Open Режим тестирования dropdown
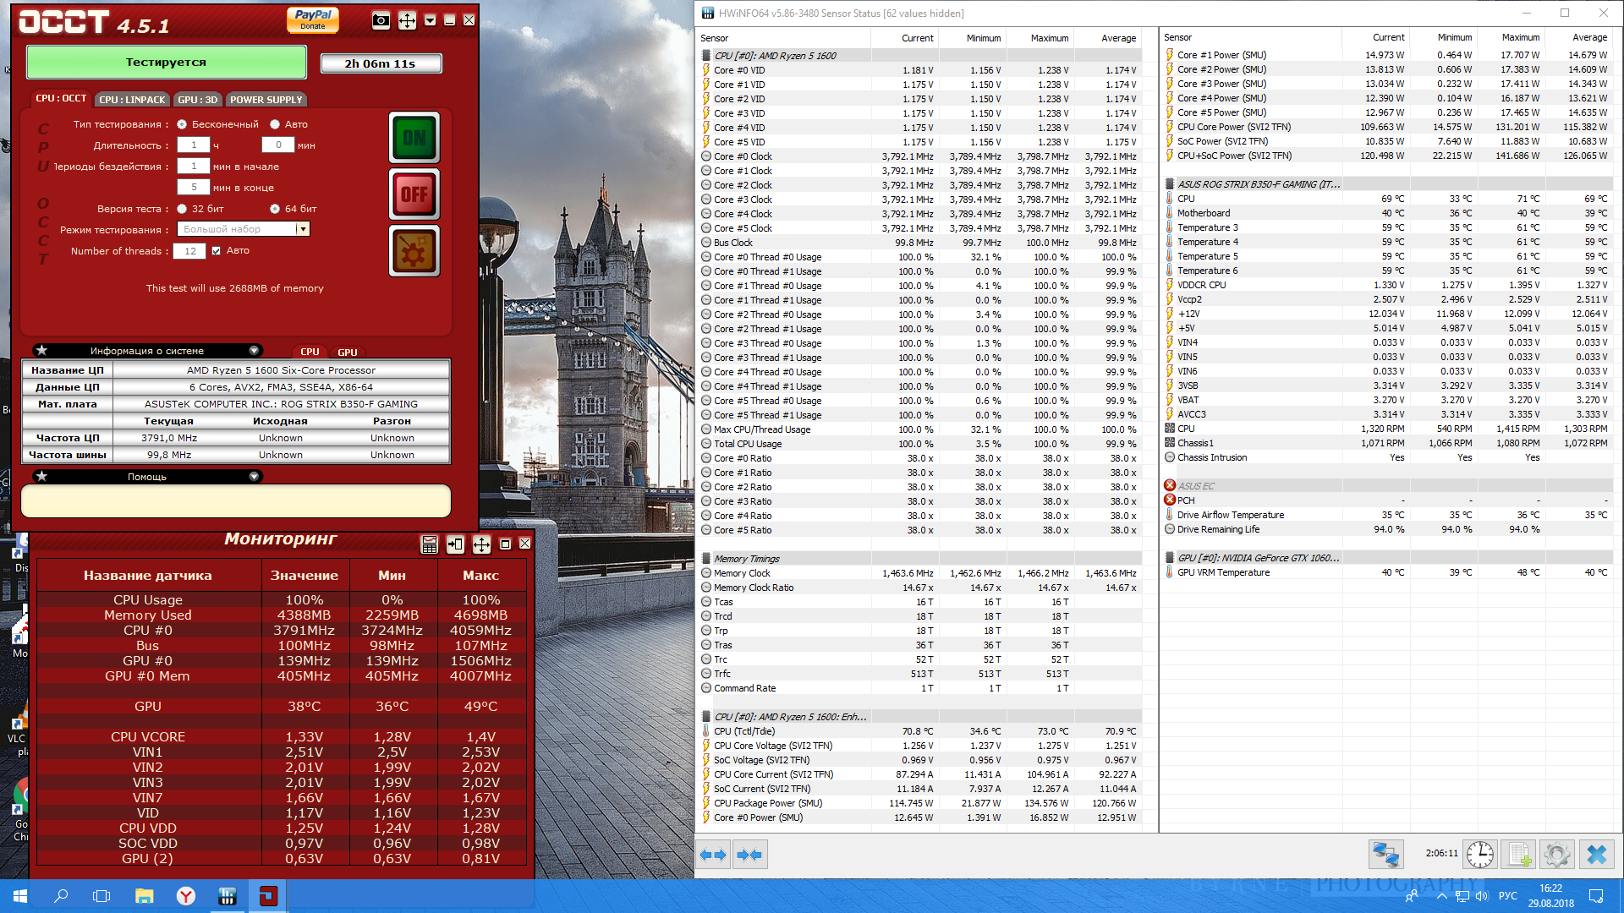 click(x=302, y=229)
